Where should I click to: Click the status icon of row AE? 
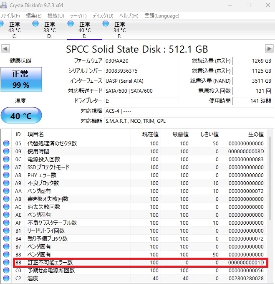tap(6, 215)
